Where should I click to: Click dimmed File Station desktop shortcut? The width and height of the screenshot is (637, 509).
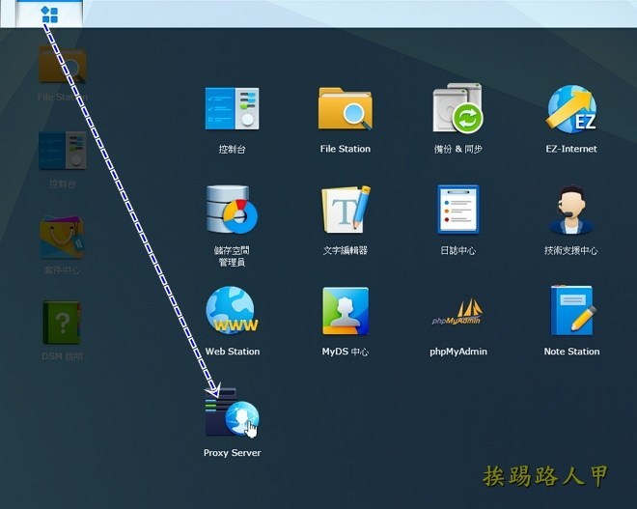[x=62, y=65]
